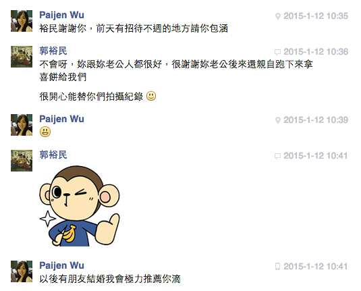361x291 pixels.
Task: Click Paijen Wu's avatar in last message
Action: [22, 271]
